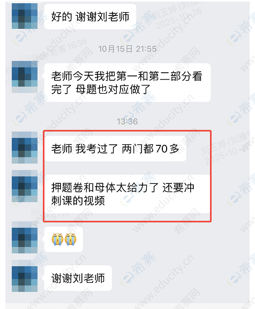The height and width of the screenshot is (309, 255).
Task: Click the white bar under the chat
Action: [127, 305]
